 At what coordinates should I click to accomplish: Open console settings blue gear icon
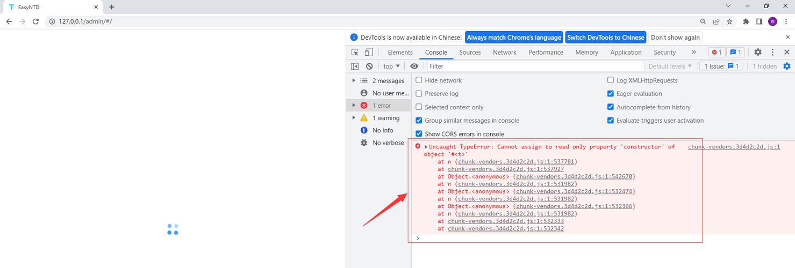pyautogui.click(x=787, y=66)
